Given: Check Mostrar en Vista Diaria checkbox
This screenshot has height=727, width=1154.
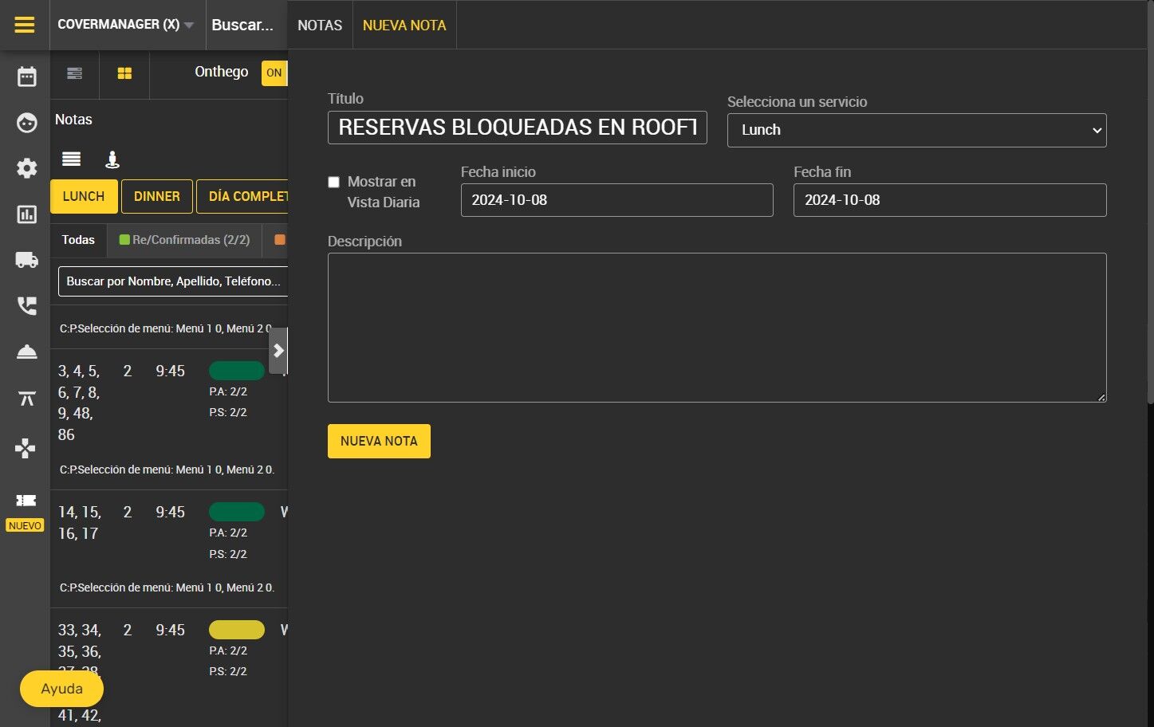Looking at the screenshot, I should pos(333,183).
